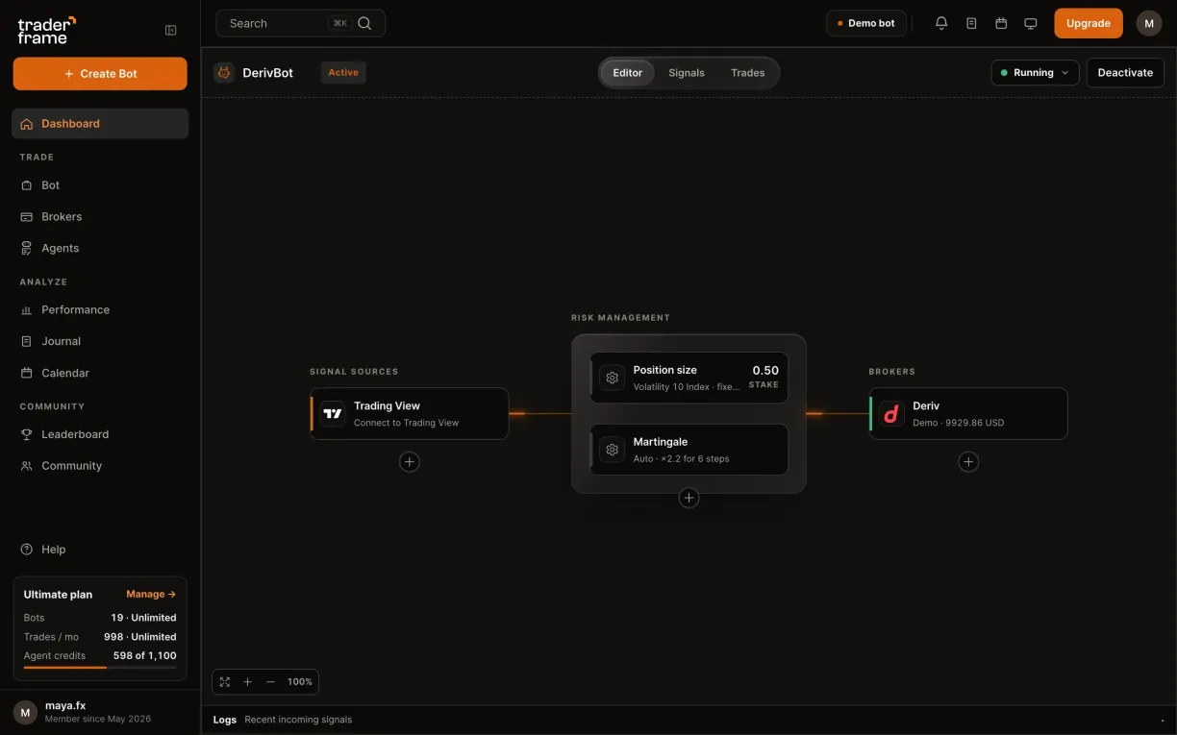1177x735 pixels.
Task: Open Community page in sidebar
Action: [100, 466]
